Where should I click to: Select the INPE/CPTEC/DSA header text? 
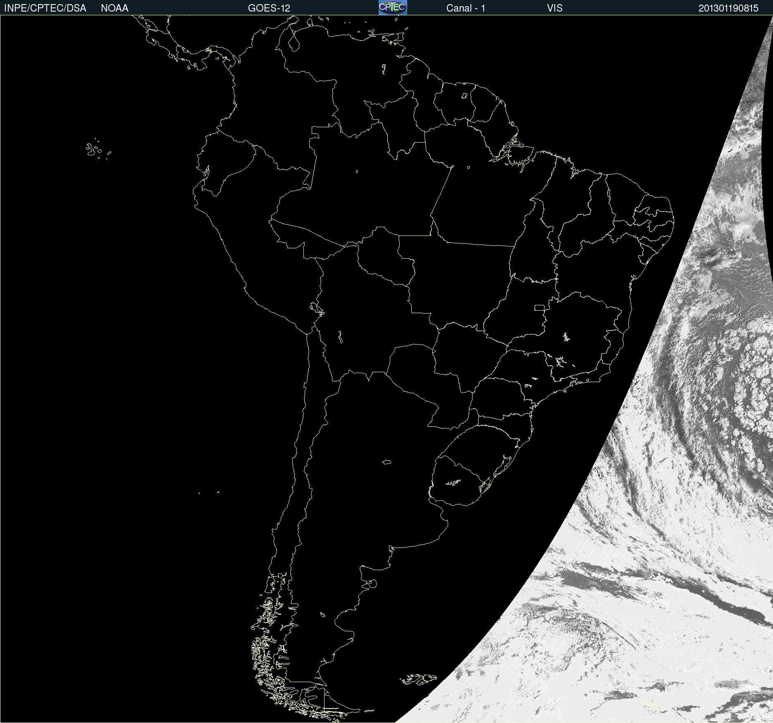[45, 8]
